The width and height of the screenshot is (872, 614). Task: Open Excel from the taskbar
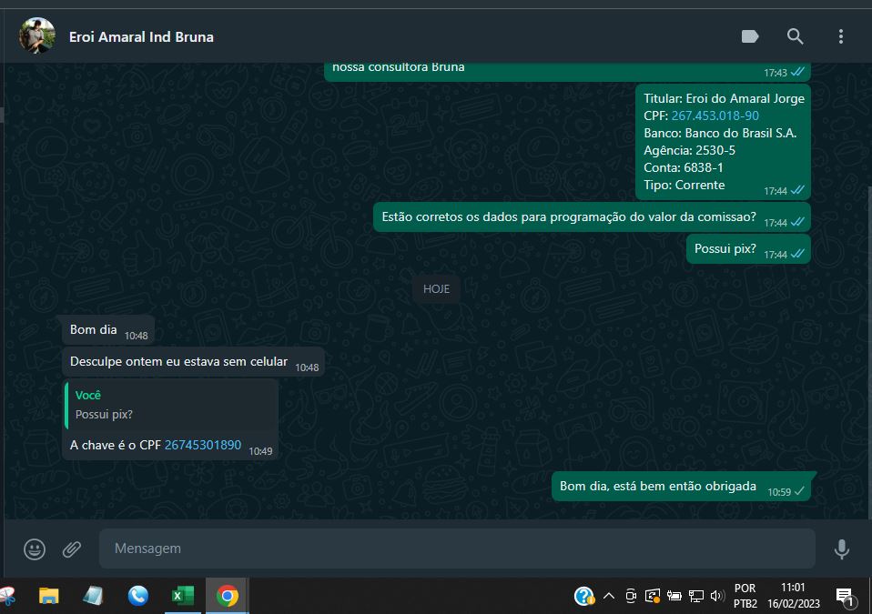tap(183, 596)
